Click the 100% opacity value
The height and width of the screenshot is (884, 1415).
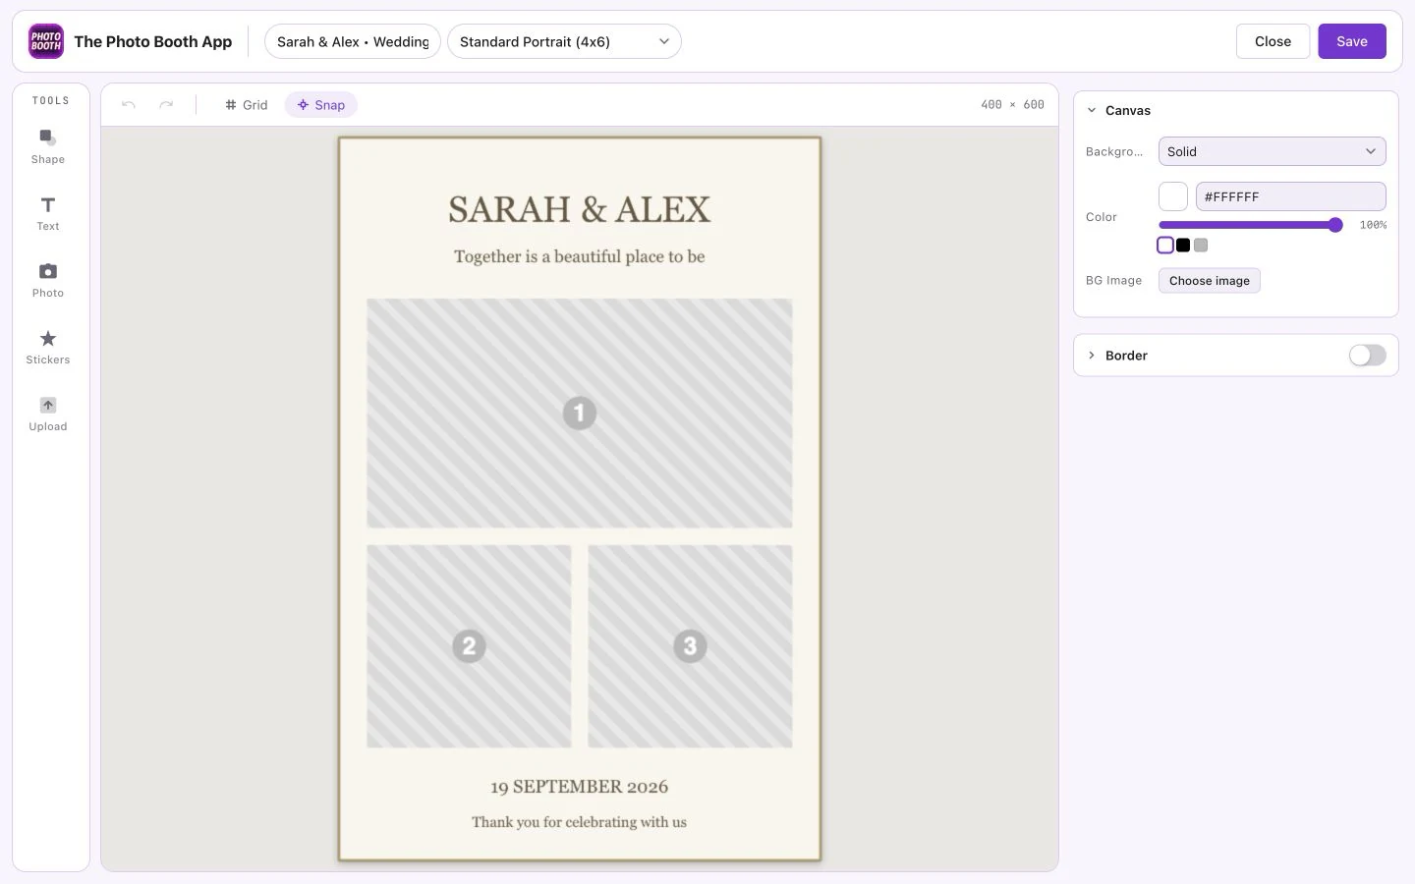coord(1373,225)
